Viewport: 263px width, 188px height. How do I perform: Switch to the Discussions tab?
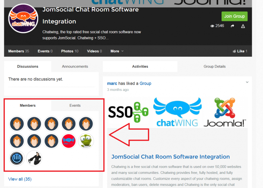pos(28,67)
